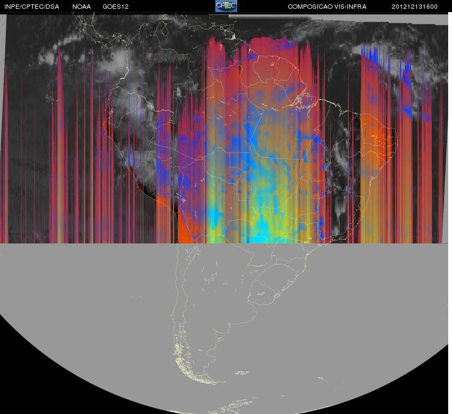The image size is (452, 414).
Task: Click the INPE/CPTEC/DSA header text
Action: (x=32, y=7)
